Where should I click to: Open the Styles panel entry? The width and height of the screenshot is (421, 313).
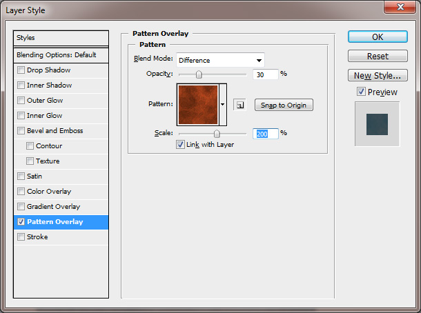pos(61,38)
